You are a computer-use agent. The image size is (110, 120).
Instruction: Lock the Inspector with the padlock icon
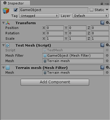coord(102,4)
